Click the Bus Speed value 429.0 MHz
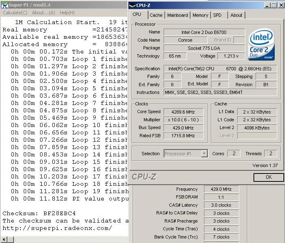 click(183, 128)
